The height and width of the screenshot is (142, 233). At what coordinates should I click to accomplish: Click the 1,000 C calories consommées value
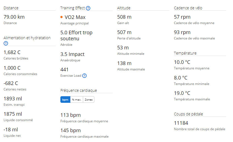point(12,68)
